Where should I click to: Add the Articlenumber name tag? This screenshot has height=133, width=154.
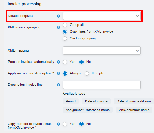[x=134, y=110]
